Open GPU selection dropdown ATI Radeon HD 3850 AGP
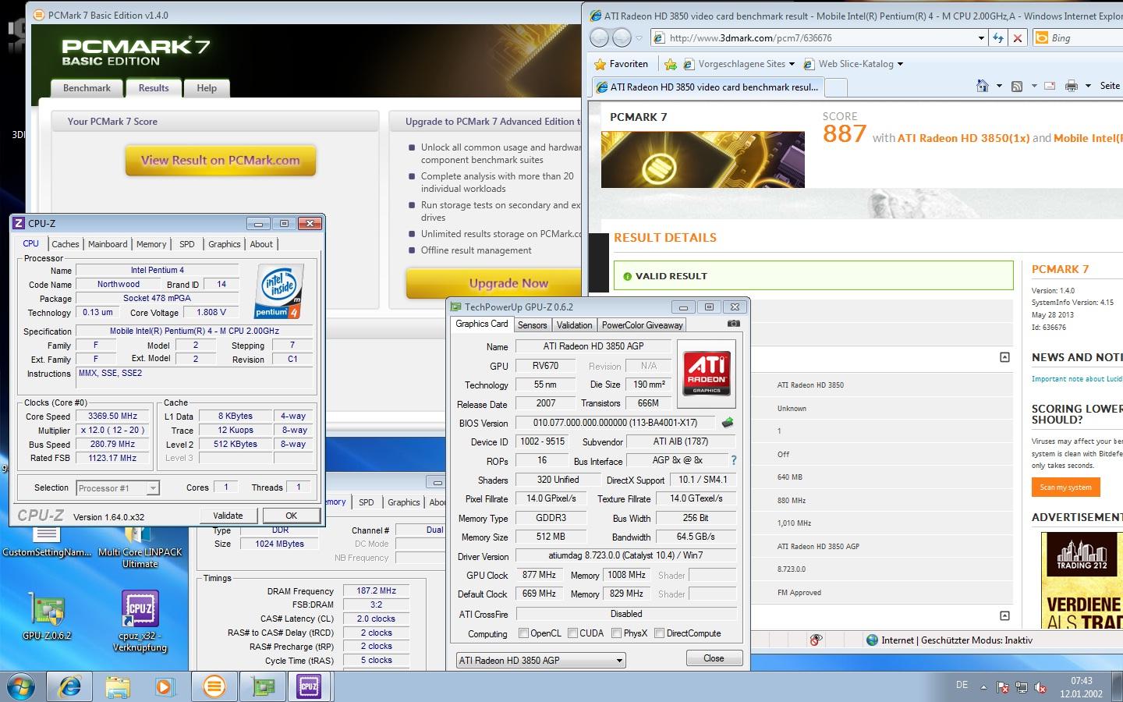The image size is (1123, 702). click(x=540, y=660)
